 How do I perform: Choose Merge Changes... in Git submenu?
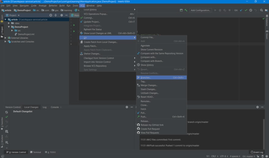[x=161, y=85]
